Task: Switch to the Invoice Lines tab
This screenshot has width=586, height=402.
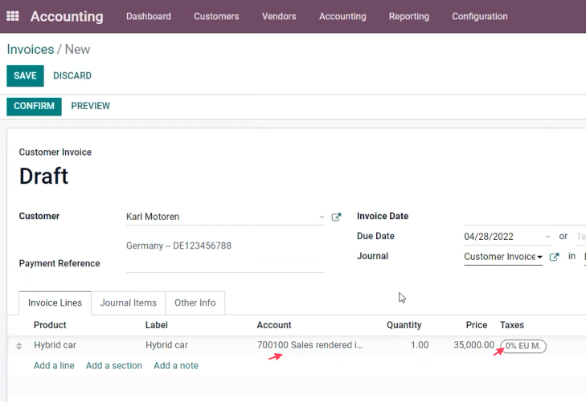Action: click(55, 303)
